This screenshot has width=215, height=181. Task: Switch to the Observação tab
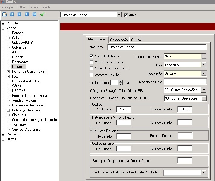119,40
